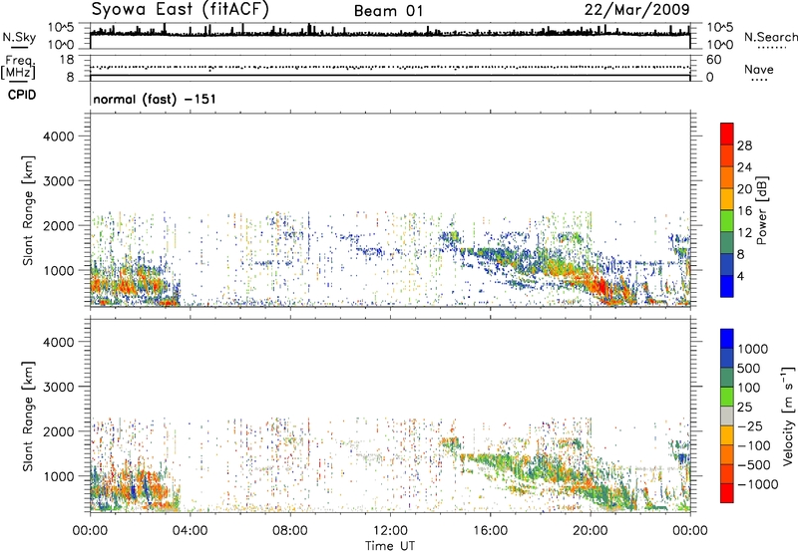Click the gray band of the Velocity color bar
This screenshot has height=552, width=798.
pos(727,415)
